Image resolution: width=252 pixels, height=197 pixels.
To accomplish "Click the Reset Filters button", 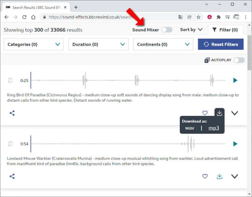I will [x=221, y=44].
